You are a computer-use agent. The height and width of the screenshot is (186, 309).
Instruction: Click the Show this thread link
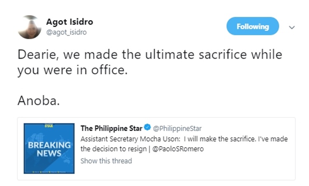pos(106,161)
